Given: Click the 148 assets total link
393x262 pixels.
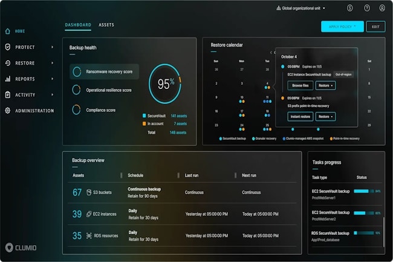Looking at the screenshot, I should (x=178, y=133).
